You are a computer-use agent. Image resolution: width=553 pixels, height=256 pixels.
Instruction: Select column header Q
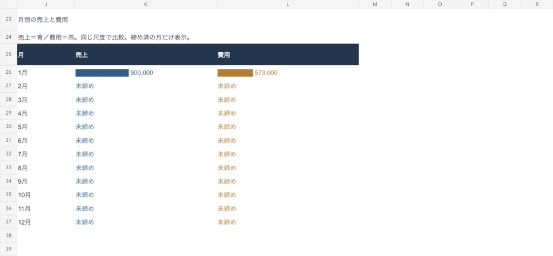pos(505,4)
